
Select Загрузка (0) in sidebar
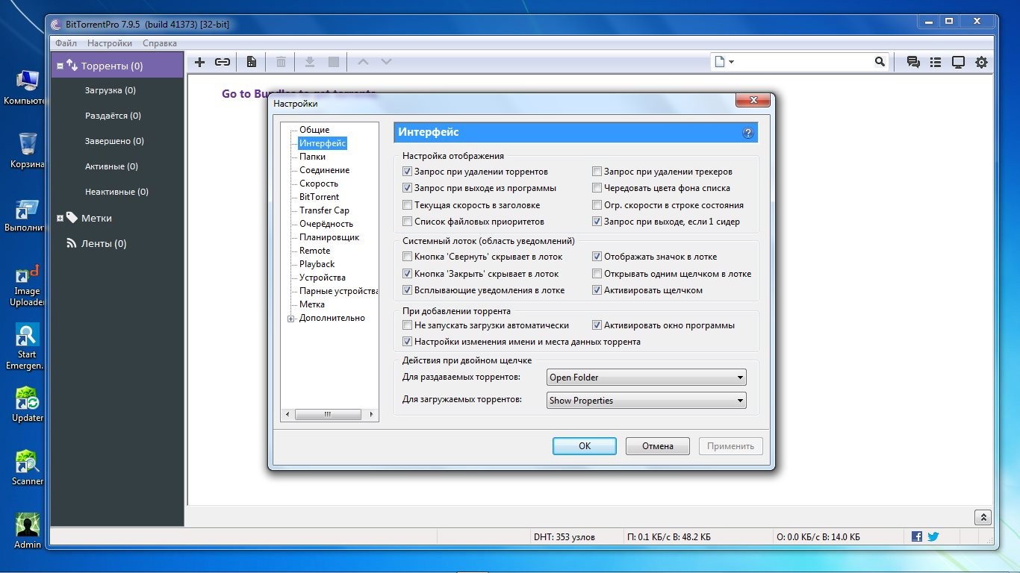(x=111, y=90)
